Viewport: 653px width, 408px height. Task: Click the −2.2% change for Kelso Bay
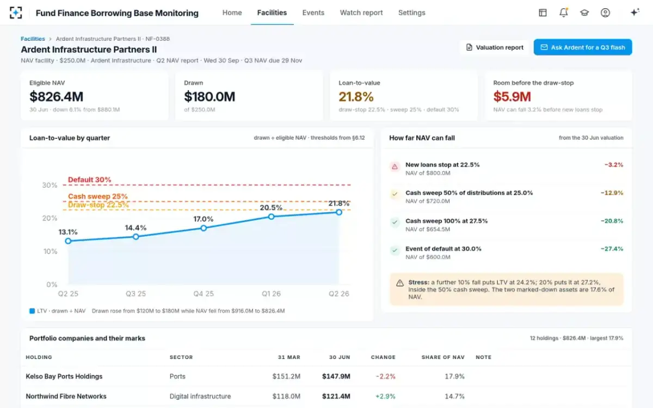pyautogui.click(x=385, y=376)
